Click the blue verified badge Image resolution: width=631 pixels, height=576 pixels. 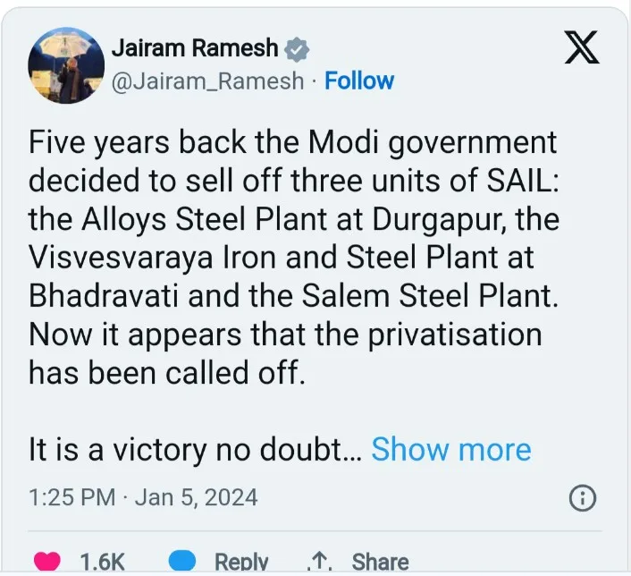(296, 49)
